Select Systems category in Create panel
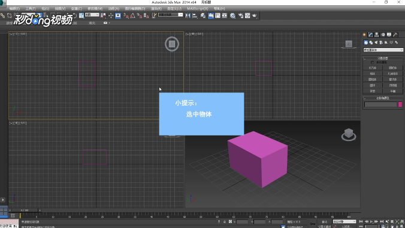The width and height of the screenshot is (405, 228). 397,43
